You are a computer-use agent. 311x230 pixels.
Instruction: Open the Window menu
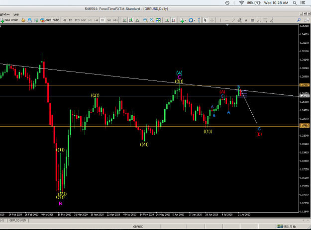coord(5,14)
